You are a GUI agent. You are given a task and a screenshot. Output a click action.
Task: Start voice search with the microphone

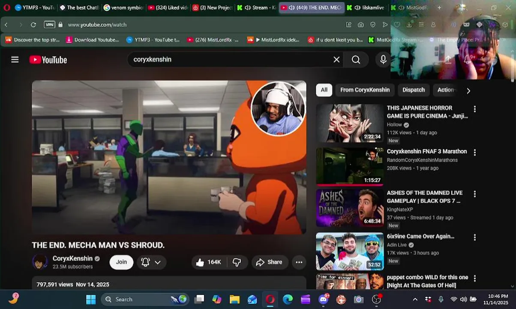pos(383,60)
